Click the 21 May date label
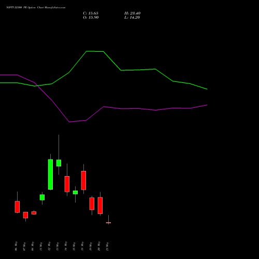 pos(107,246)
